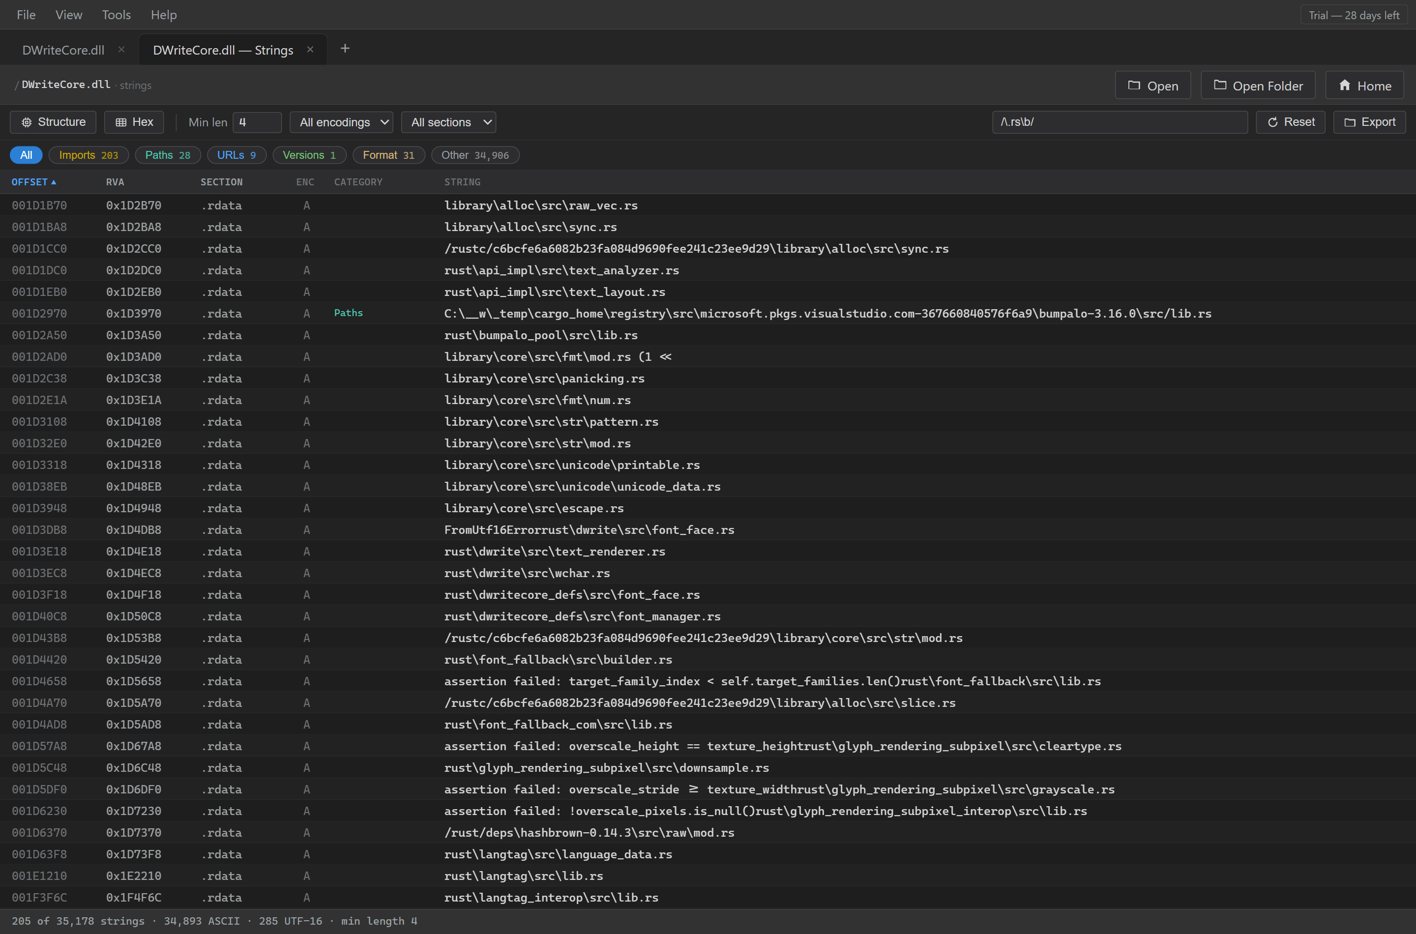Click the Paths category tag in row 001D2970
This screenshot has width=1416, height=934.
[349, 313]
